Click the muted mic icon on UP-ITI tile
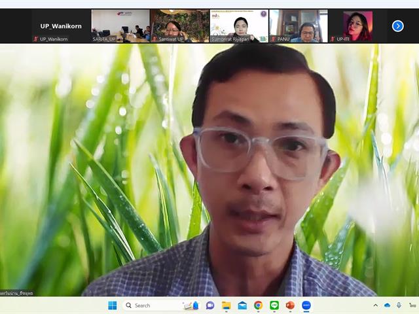The height and width of the screenshot is (314, 419). (x=333, y=39)
